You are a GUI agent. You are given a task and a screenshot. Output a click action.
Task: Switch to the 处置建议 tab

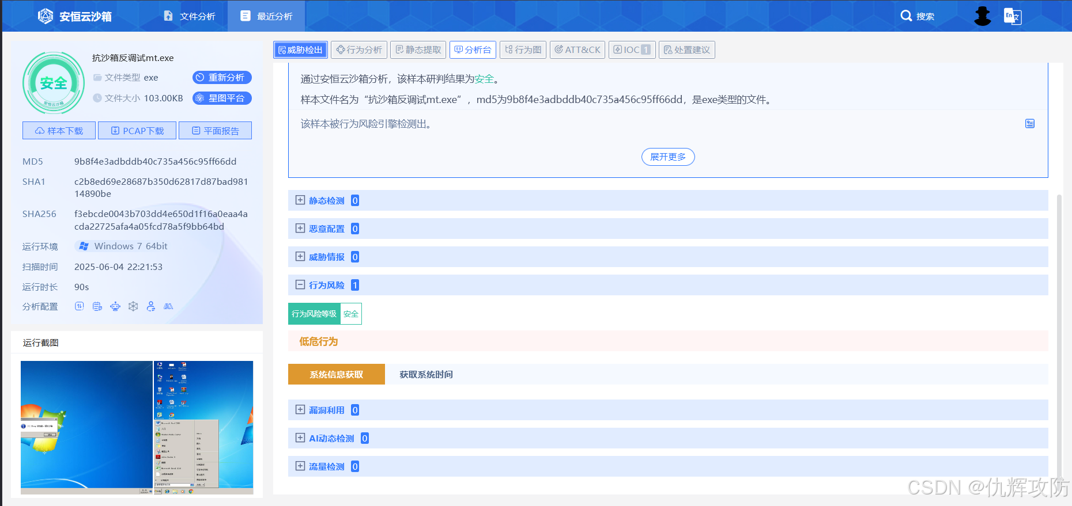coord(687,50)
